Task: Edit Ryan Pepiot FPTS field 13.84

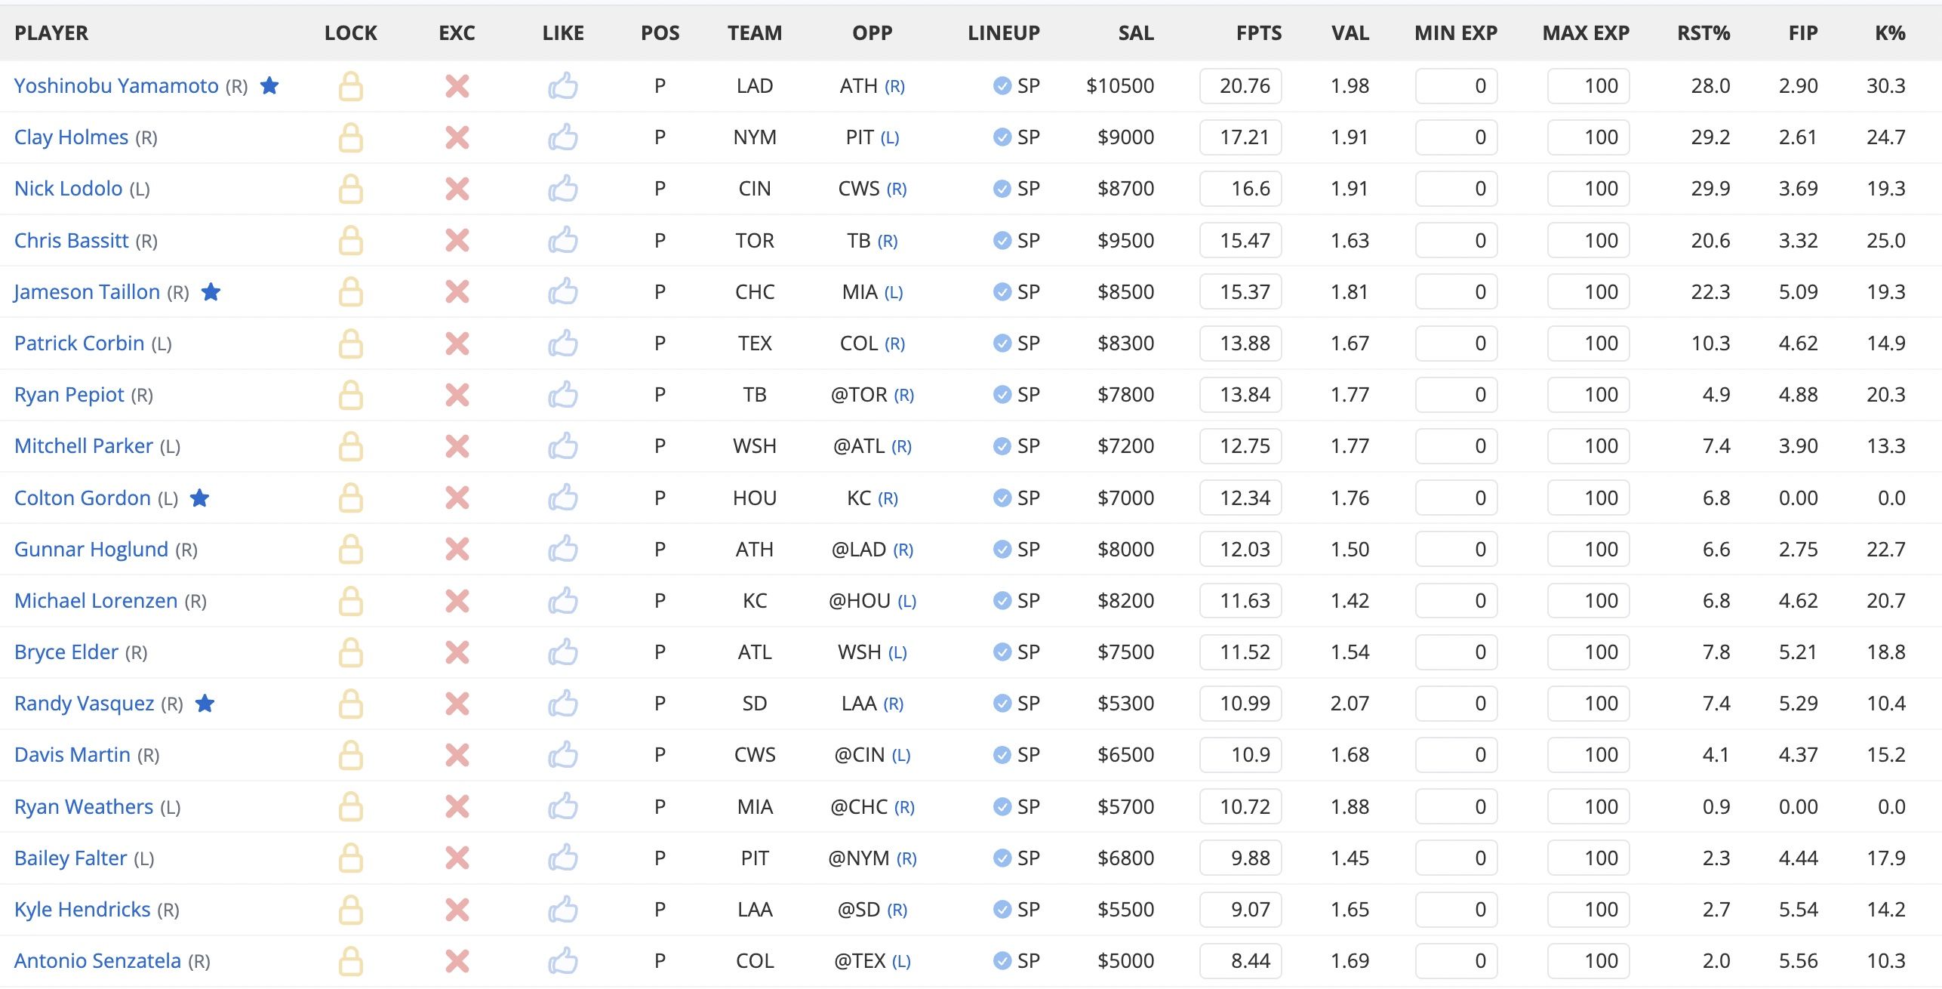Action: point(1241,395)
